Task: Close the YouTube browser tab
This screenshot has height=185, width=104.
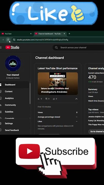Action: [31, 34]
